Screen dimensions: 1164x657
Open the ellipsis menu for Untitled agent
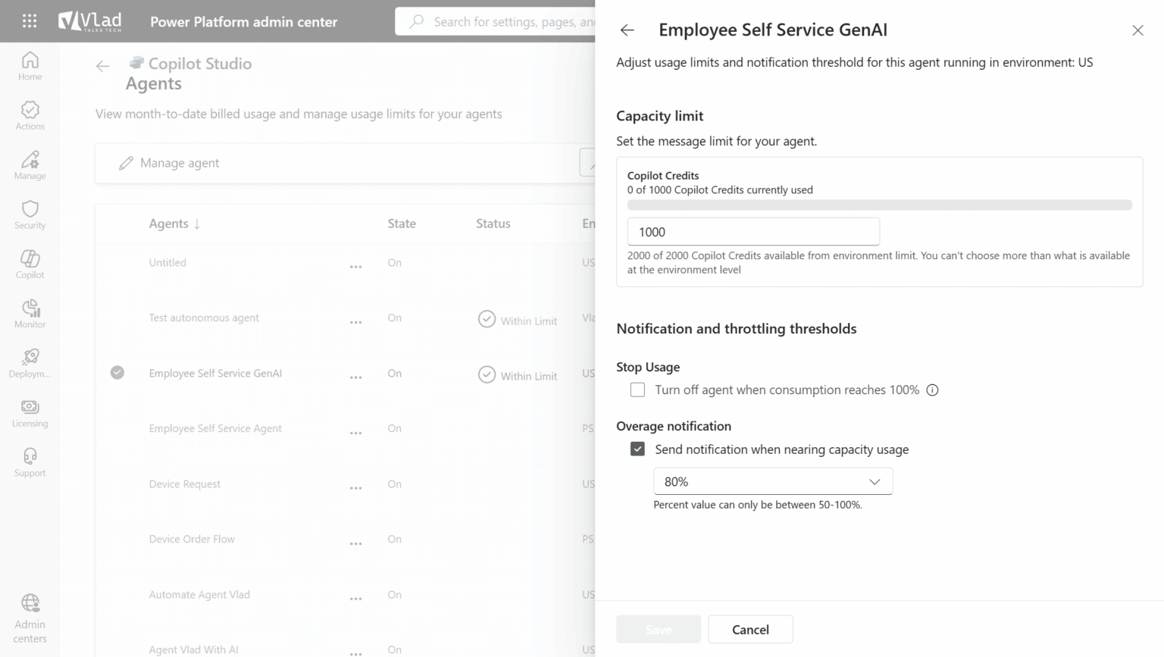tap(355, 266)
